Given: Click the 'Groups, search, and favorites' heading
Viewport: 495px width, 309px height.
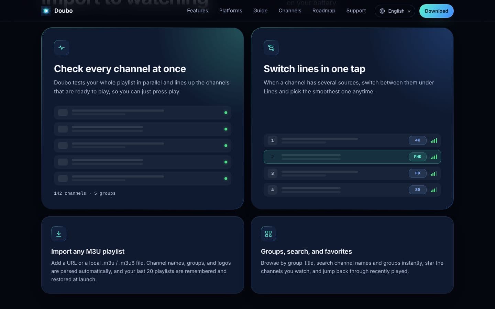Looking at the screenshot, I should click(x=306, y=251).
